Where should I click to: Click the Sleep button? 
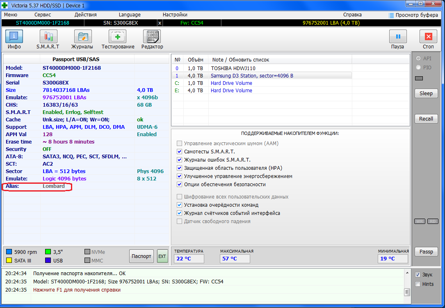pyautogui.click(x=426, y=94)
